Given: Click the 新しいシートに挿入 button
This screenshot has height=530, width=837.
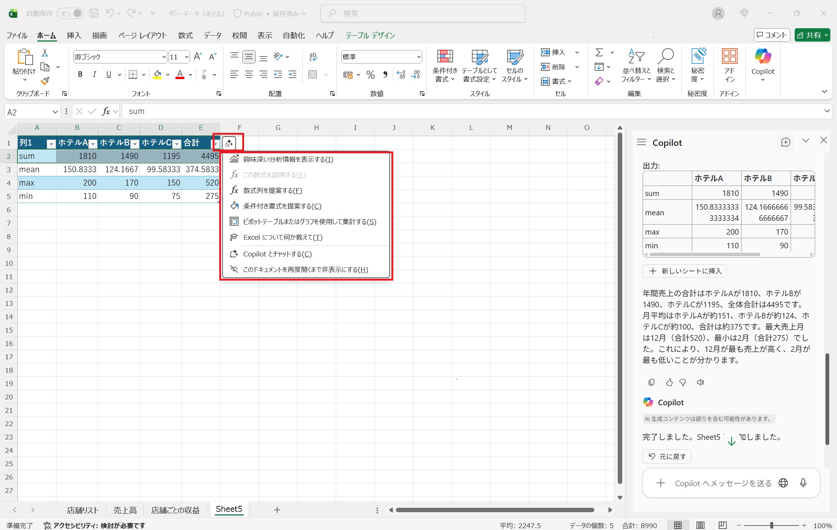Looking at the screenshot, I should (685, 271).
